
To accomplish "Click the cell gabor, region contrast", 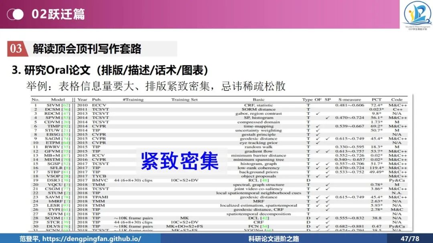I will [x=259, y=114].
